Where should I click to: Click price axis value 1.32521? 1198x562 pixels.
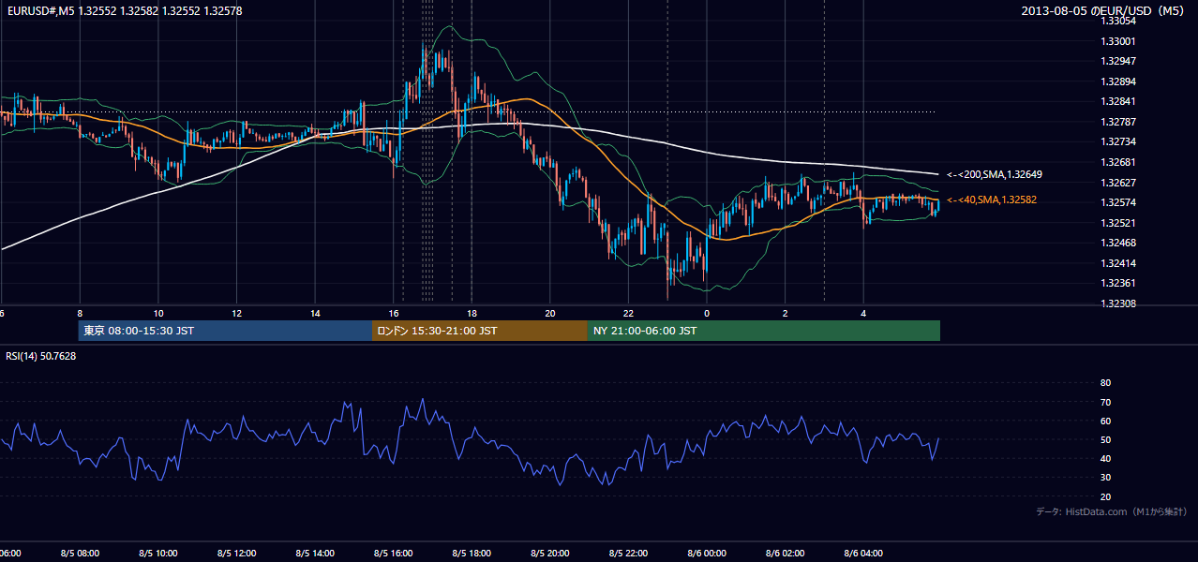1117,223
